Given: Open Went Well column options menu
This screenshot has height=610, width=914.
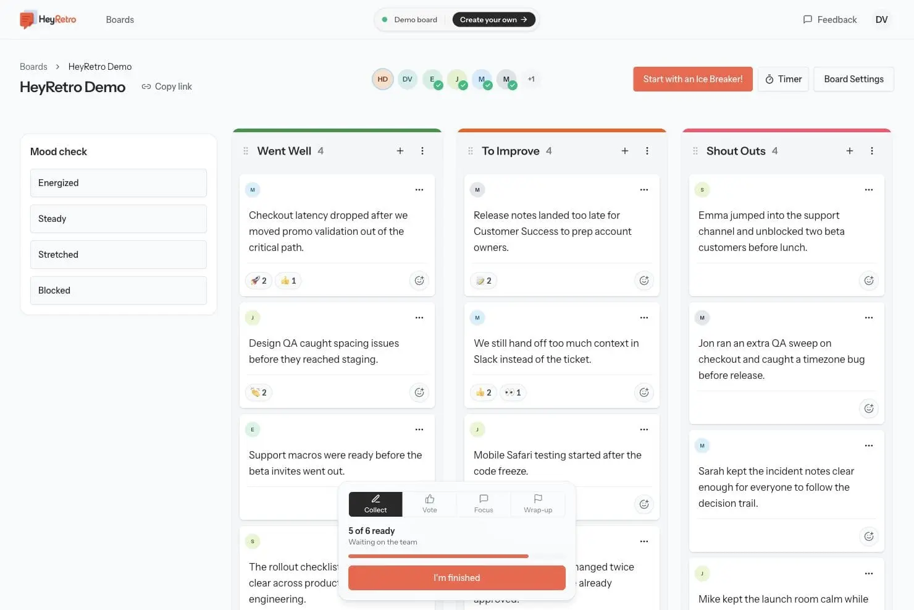Looking at the screenshot, I should click(x=422, y=151).
